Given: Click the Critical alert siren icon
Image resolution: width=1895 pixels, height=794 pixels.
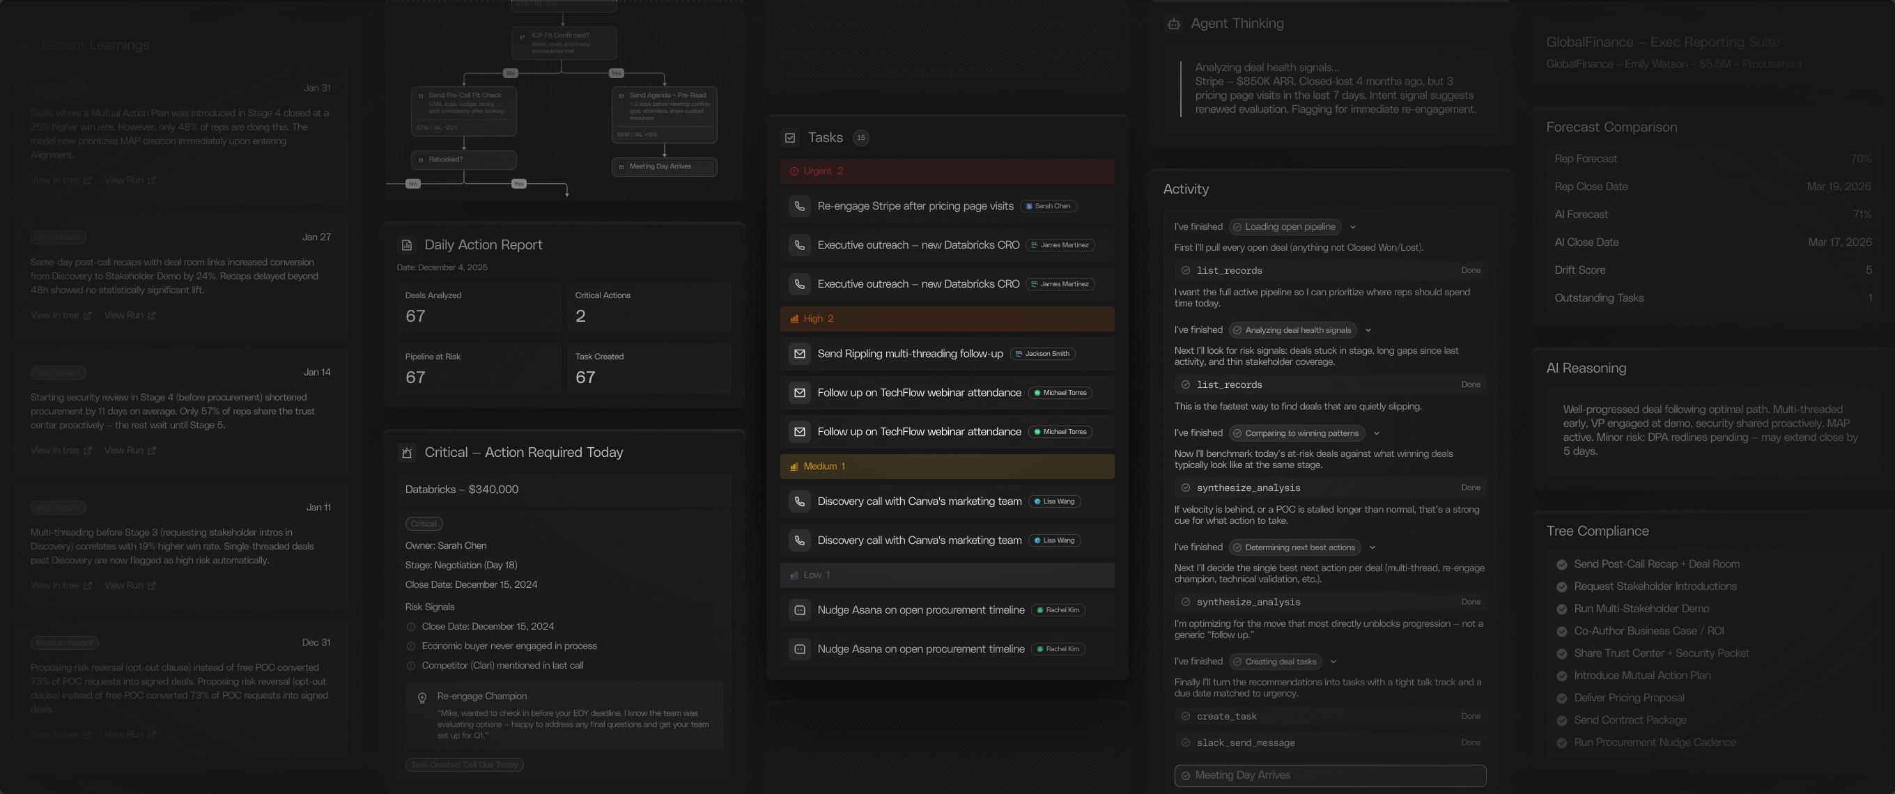Looking at the screenshot, I should pos(407,453).
